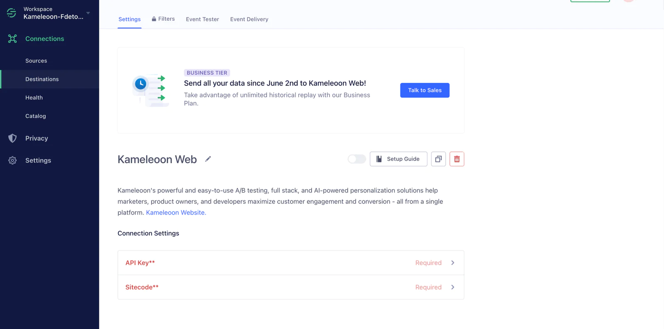Switch to the Event Tester tab
This screenshot has width=664, height=329.
point(202,19)
